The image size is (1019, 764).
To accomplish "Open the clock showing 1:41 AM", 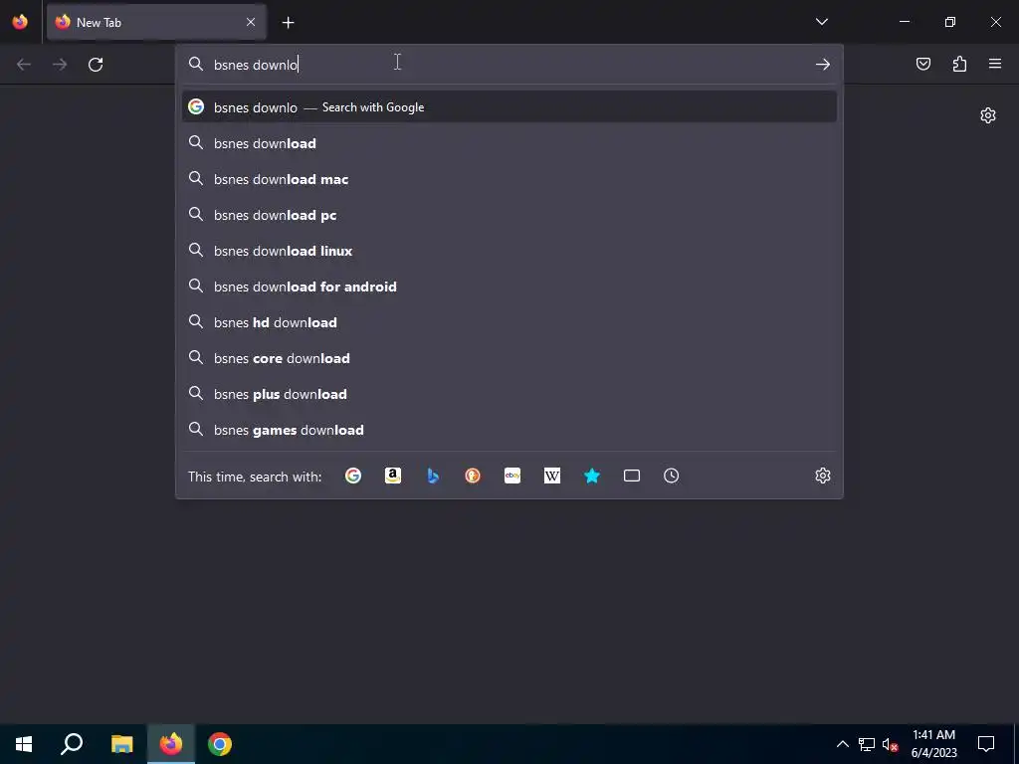I will tap(933, 744).
